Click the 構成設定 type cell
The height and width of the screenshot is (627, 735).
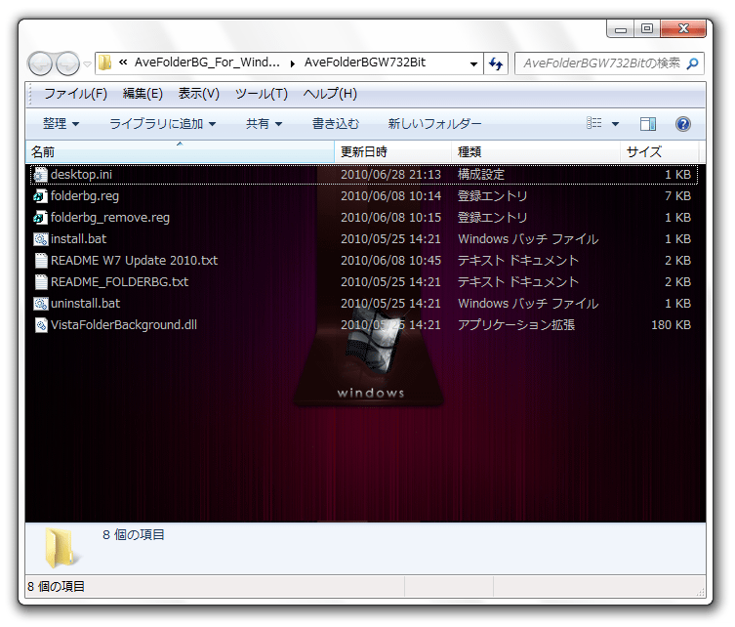click(x=481, y=175)
